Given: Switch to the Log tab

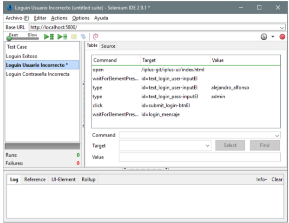Looking at the screenshot, I should [14, 179].
